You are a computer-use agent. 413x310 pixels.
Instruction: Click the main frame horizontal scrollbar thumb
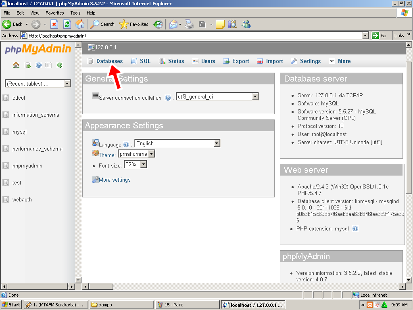pyautogui.click(x=101, y=286)
